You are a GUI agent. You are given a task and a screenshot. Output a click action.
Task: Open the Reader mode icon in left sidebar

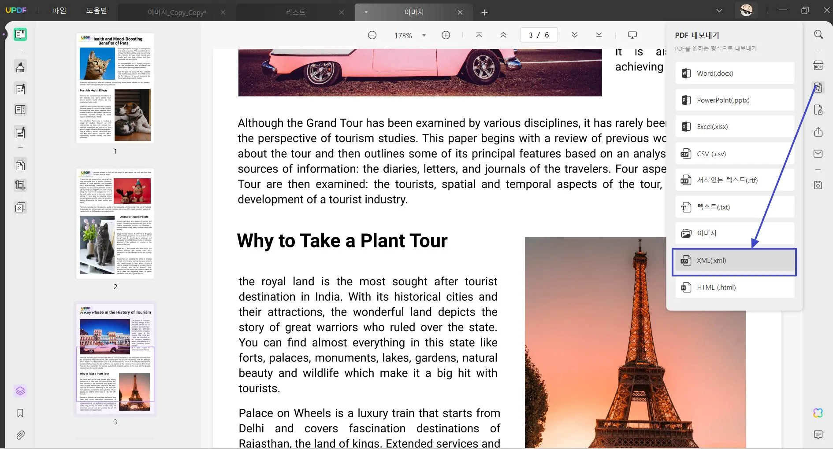[20, 34]
